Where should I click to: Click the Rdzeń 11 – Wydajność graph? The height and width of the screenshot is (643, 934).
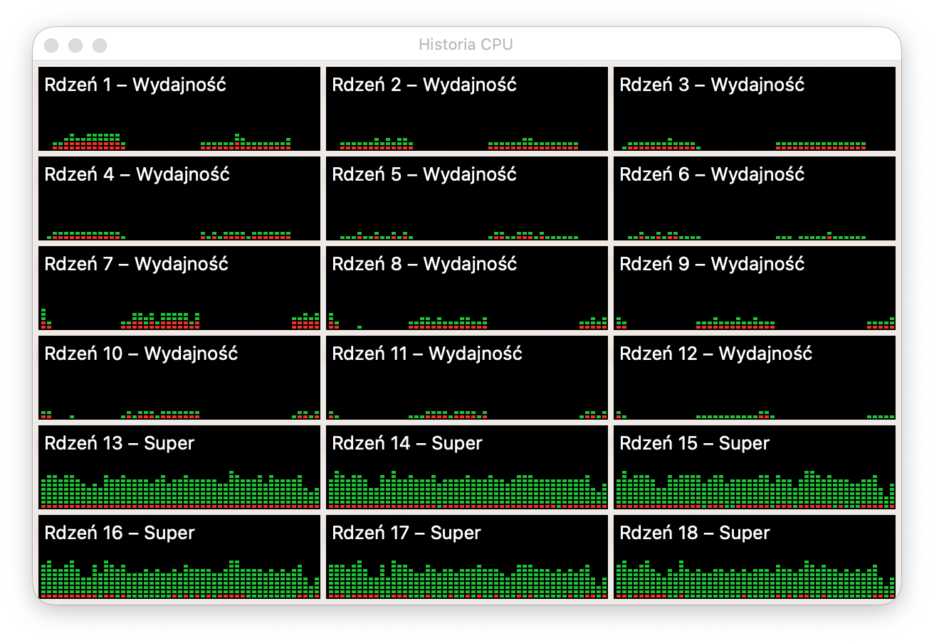467,378
